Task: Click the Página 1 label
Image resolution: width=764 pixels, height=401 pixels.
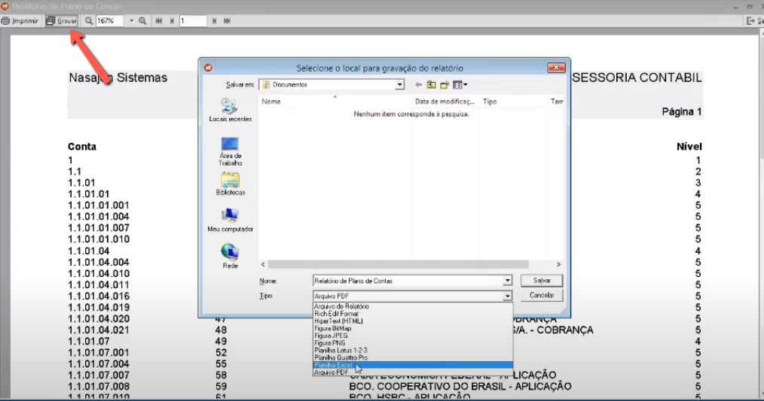Action: (682, 112)
